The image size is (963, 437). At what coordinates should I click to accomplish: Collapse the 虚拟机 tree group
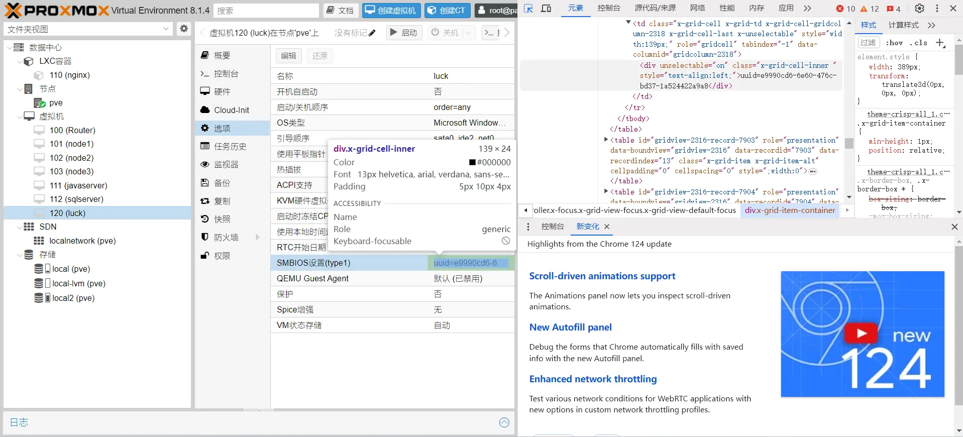pyautogui.click(x=20, y=117)
